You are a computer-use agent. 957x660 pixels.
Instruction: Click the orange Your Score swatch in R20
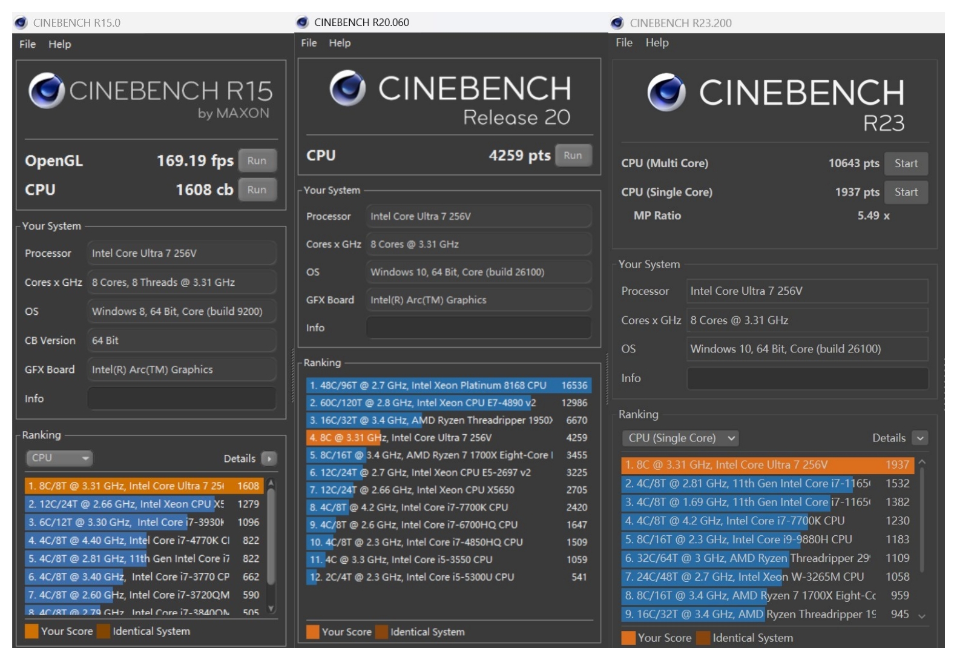pos(313,632)
